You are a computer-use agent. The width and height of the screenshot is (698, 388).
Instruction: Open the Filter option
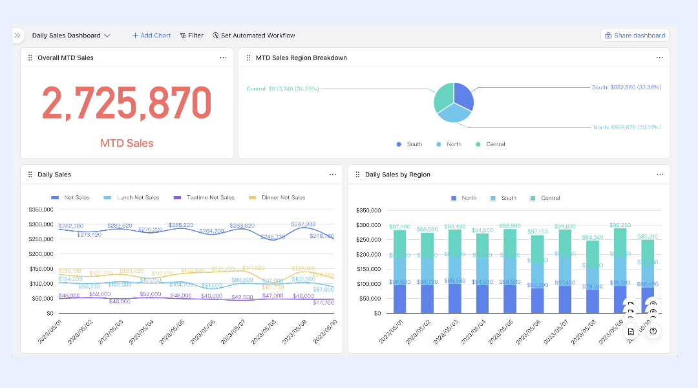coord(192,36)
